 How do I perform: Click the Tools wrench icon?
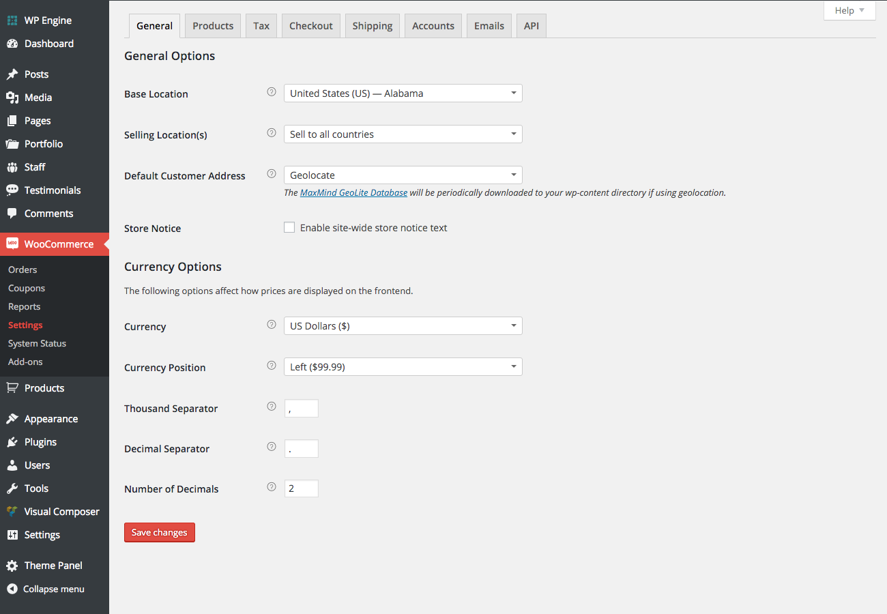coord(12,488)
